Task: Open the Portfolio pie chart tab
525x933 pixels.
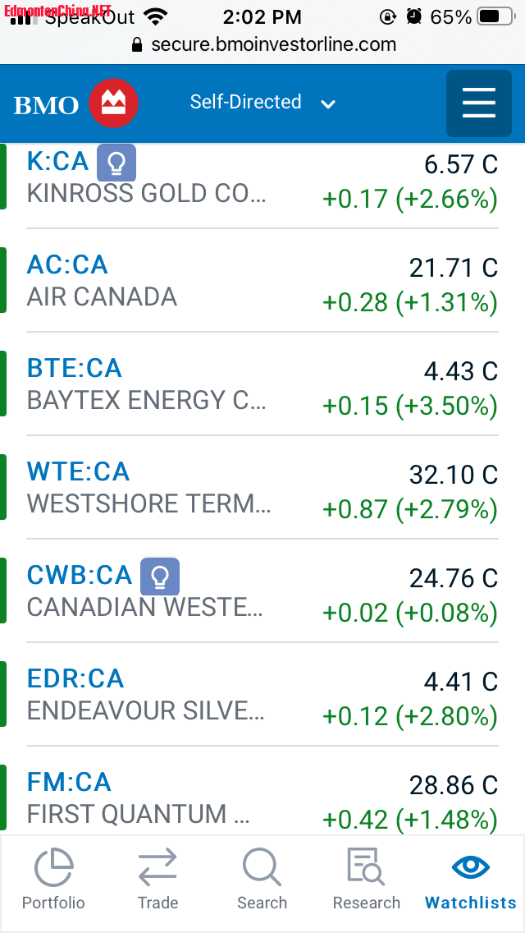Action: pos(53,879)
